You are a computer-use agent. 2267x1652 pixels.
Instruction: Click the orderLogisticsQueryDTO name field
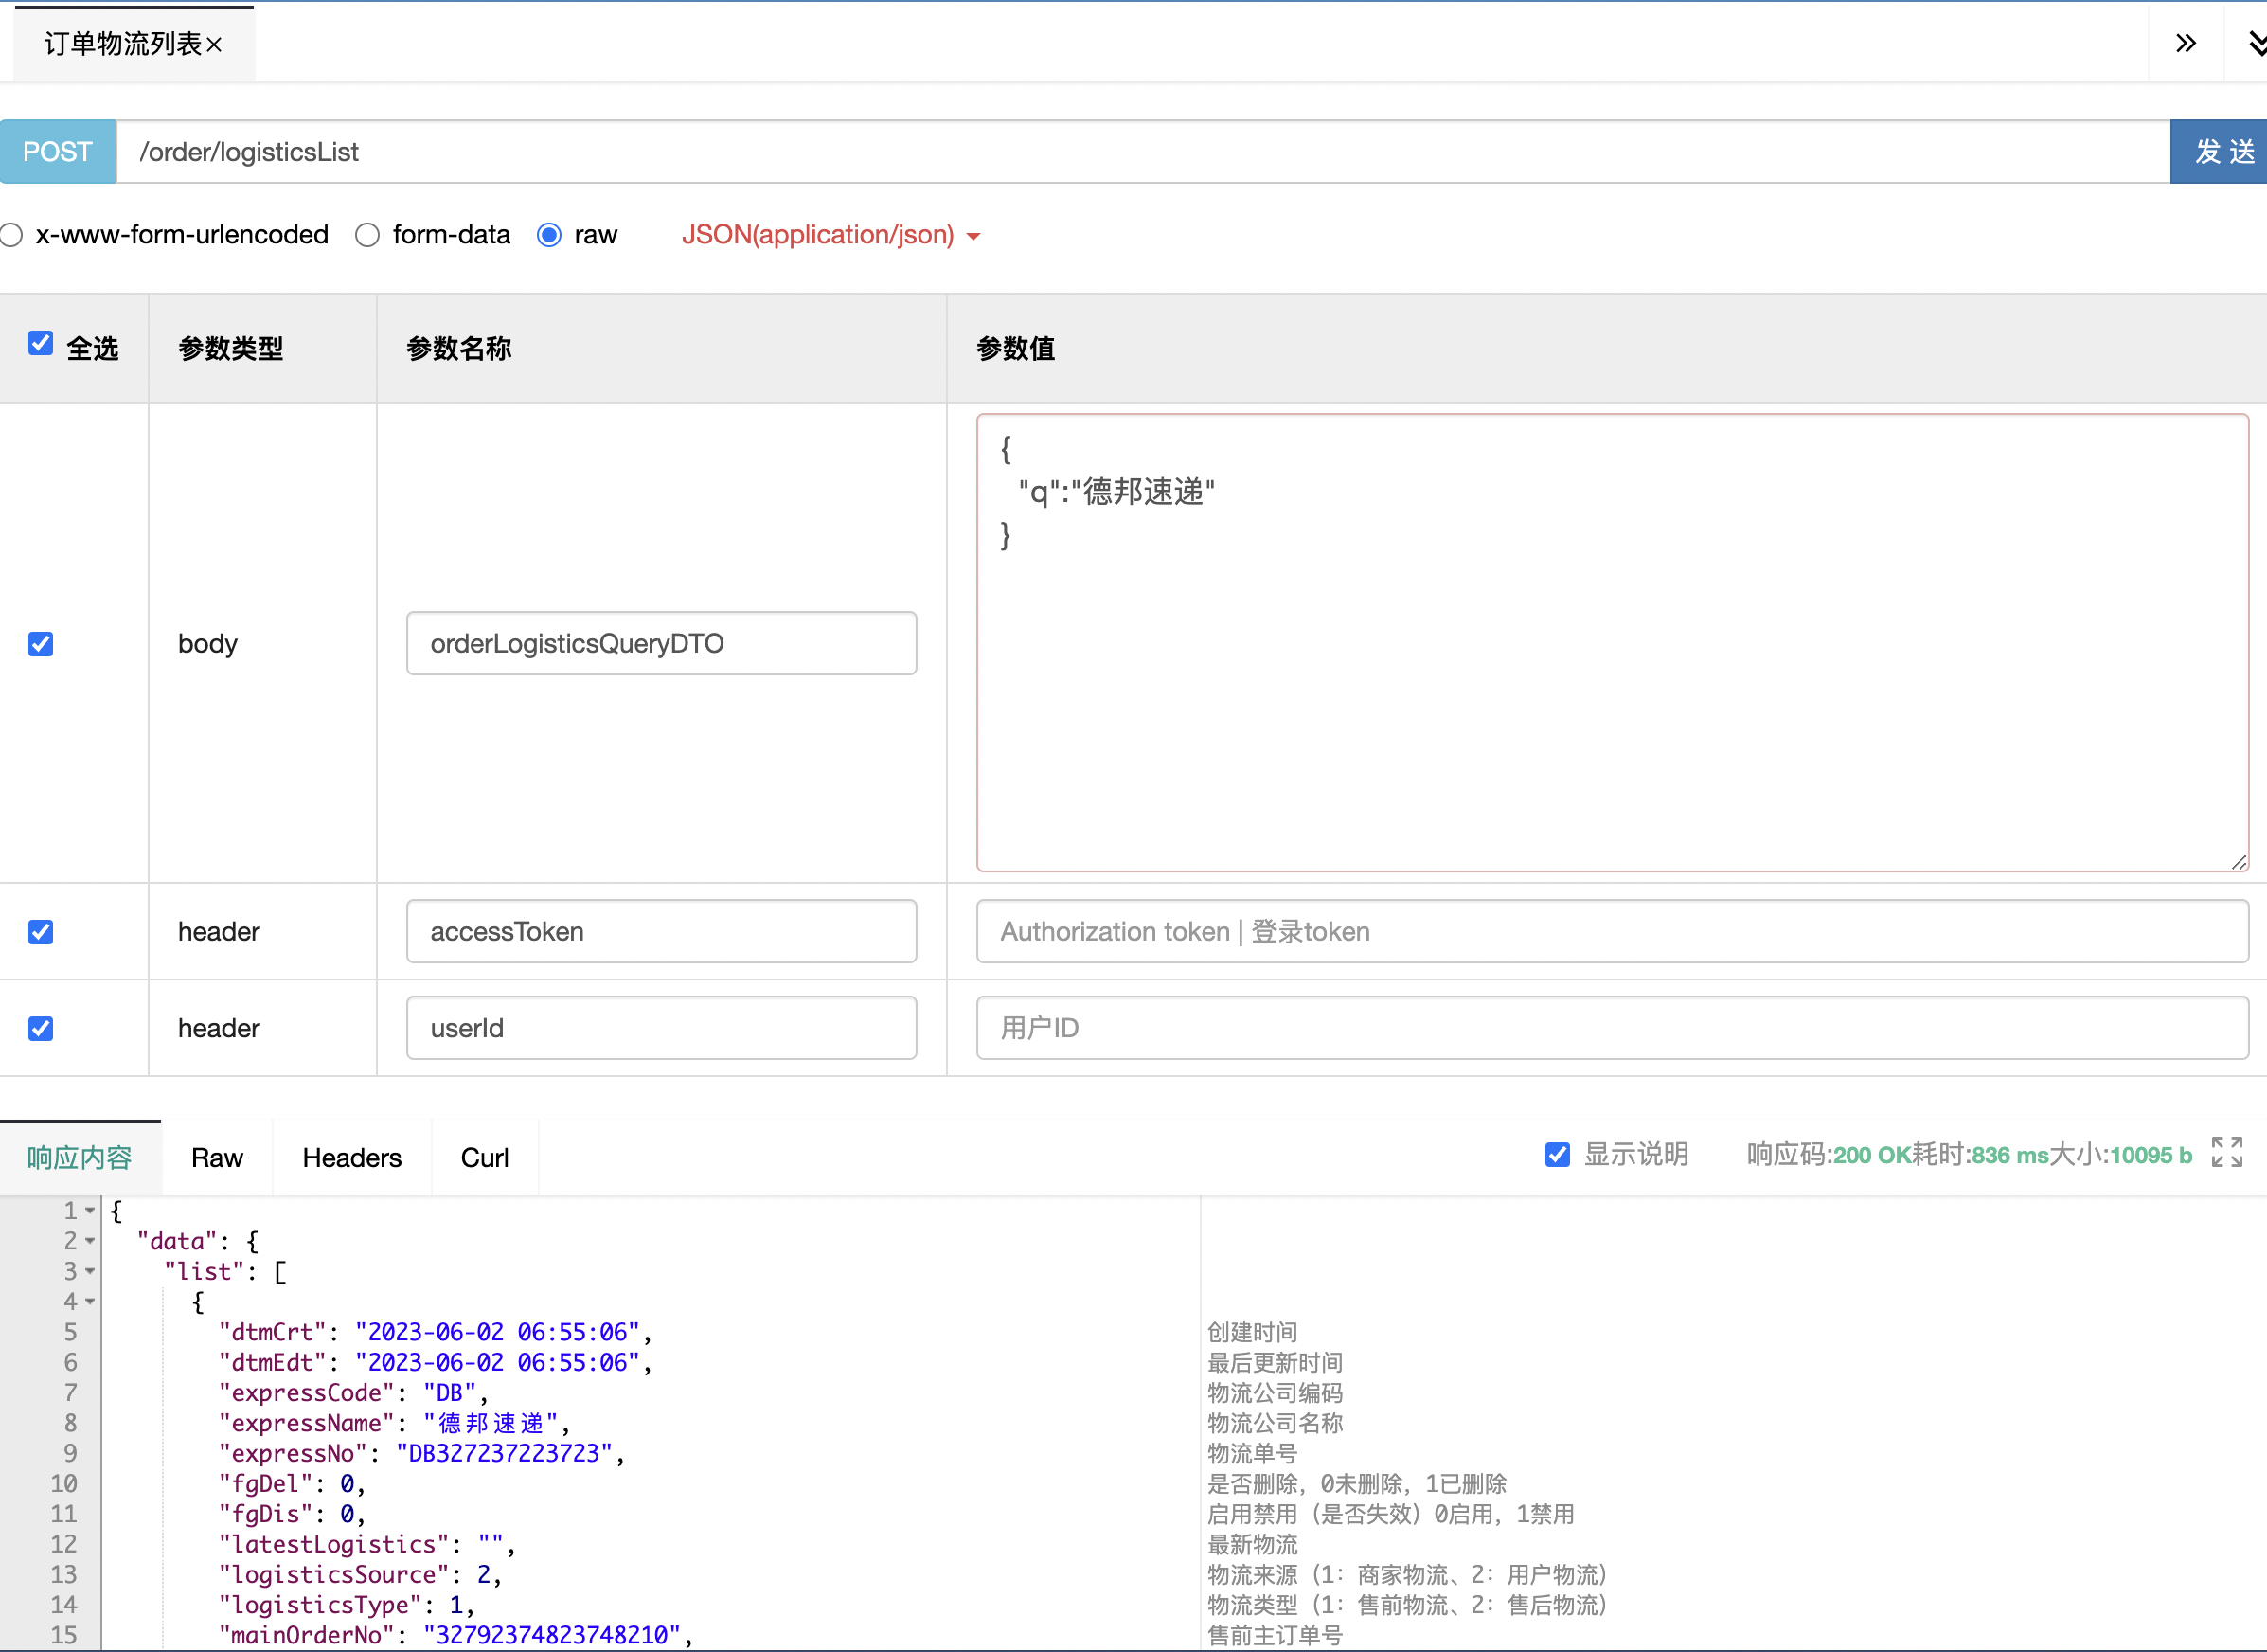(x=662, y=643)
